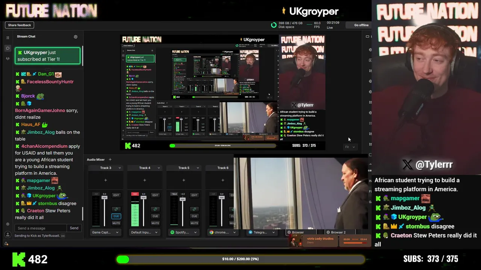The image size is (481, 270).
Task: Open the Default Inpu... source dropdown
Action: tap(144, 232)
